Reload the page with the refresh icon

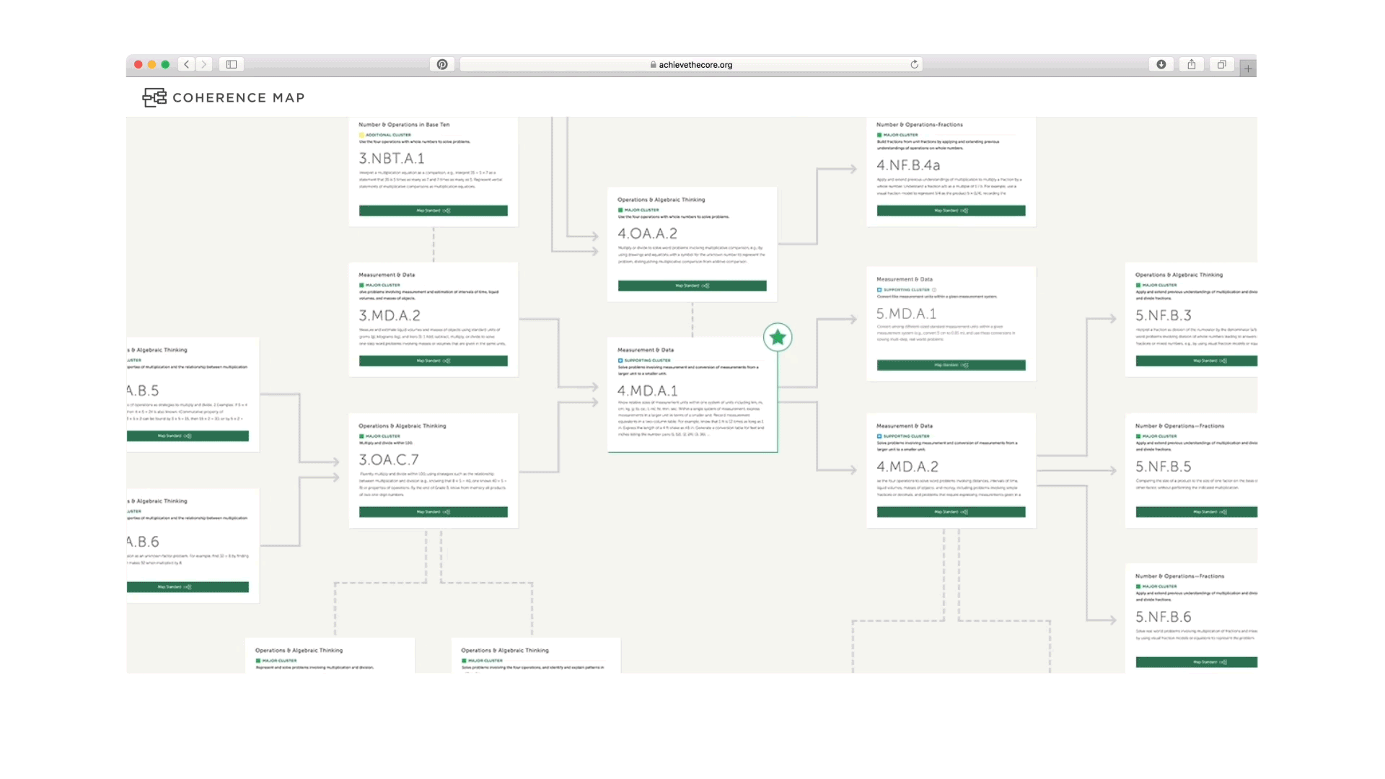click(x=914, y=64)
